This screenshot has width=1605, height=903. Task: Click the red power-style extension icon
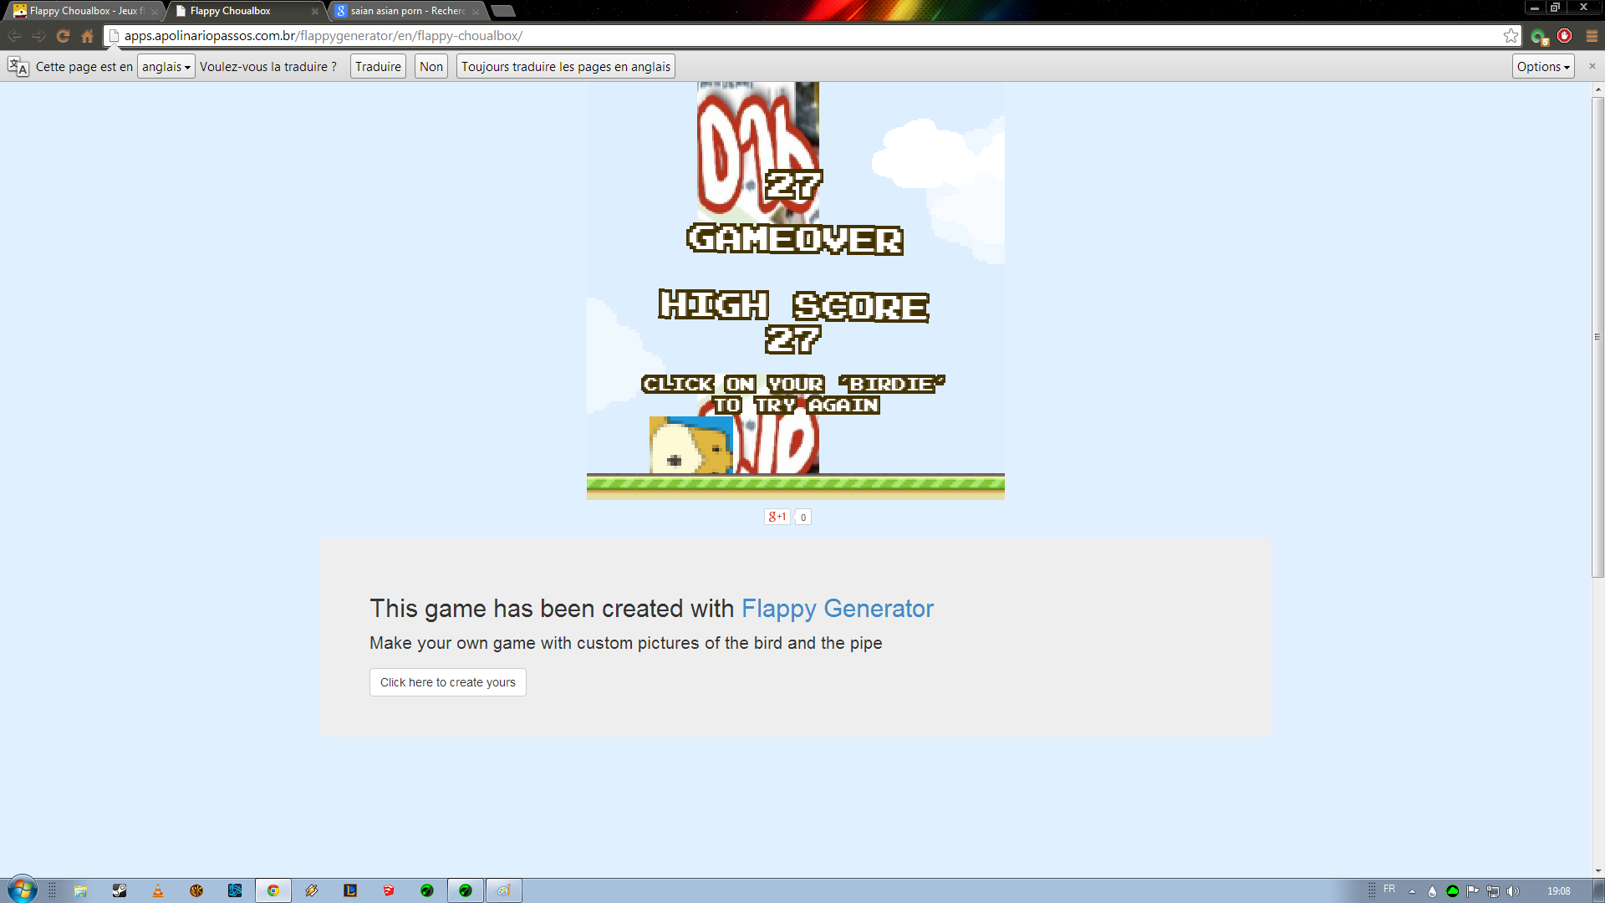1564,36
